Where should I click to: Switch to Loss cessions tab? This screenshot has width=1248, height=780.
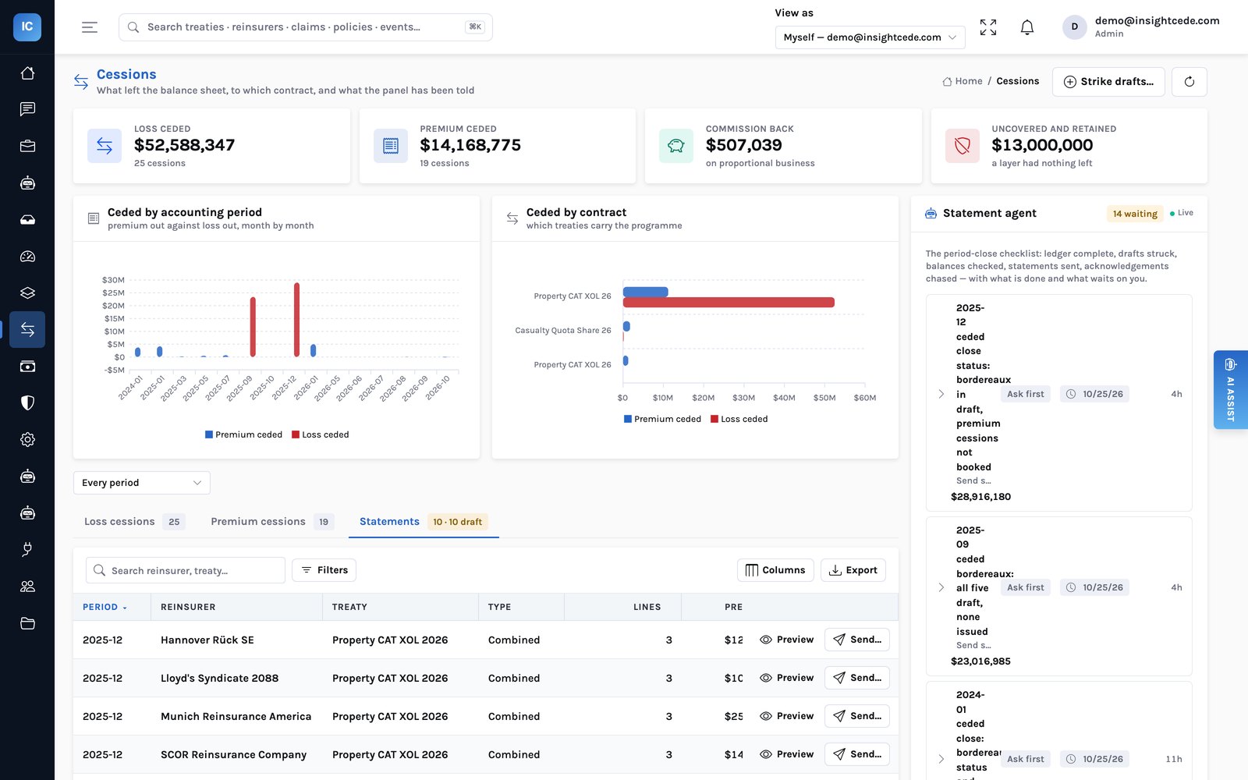pyautogui.click(x=134, y=522)
